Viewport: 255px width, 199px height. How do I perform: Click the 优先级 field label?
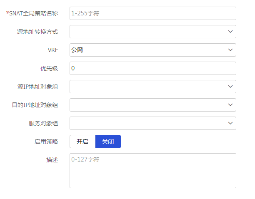coord(49,68)
